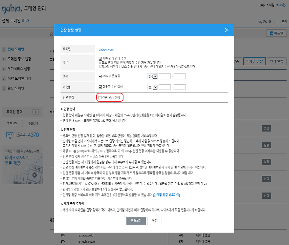Open 마이크로사이트 무료 제공 banner

coord(22,165)
